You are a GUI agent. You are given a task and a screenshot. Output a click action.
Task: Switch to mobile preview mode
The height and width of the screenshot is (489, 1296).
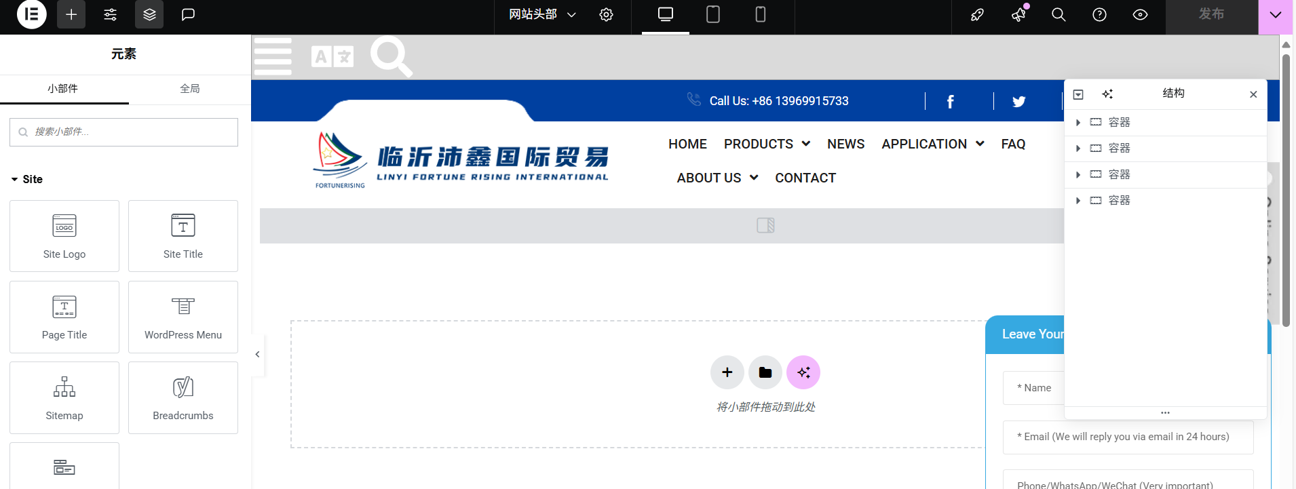(760, 14)
